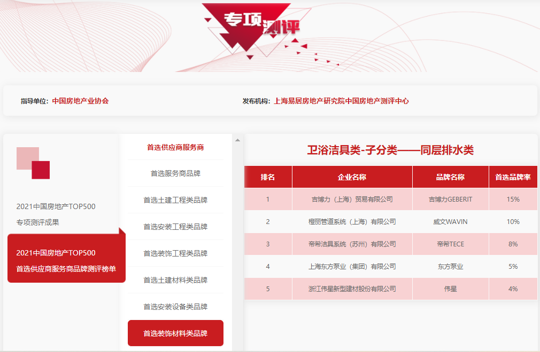Click 吉博力GEBERIT brand cell

(451, 199)
